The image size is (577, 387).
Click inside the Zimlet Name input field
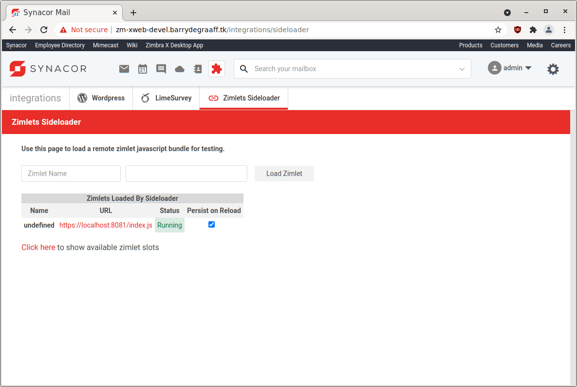(x=71, y=174)
